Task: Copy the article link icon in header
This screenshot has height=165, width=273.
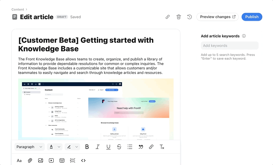Action: 167,17
